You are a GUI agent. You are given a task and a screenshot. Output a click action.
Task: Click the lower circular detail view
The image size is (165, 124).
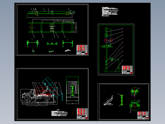135,106
